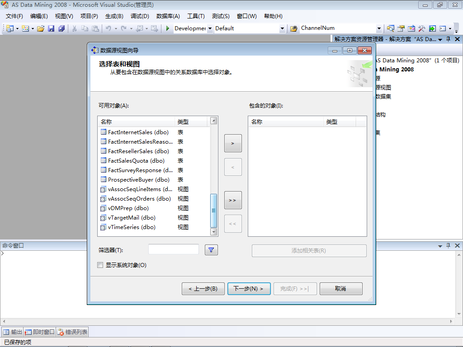
Task: Click 类型 column header in included objects
Action: pyautogui.click(x=340, y=122)
